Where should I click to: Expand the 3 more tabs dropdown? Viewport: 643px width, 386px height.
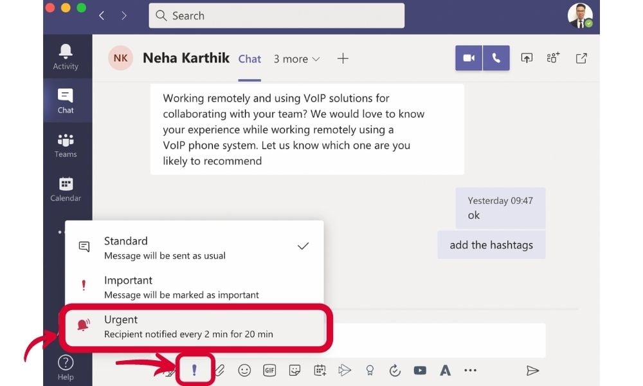tap(296, 59)
